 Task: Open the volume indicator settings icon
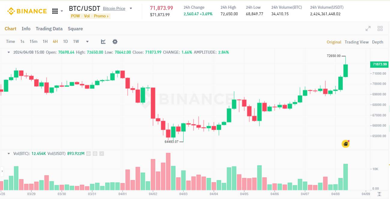95,154
